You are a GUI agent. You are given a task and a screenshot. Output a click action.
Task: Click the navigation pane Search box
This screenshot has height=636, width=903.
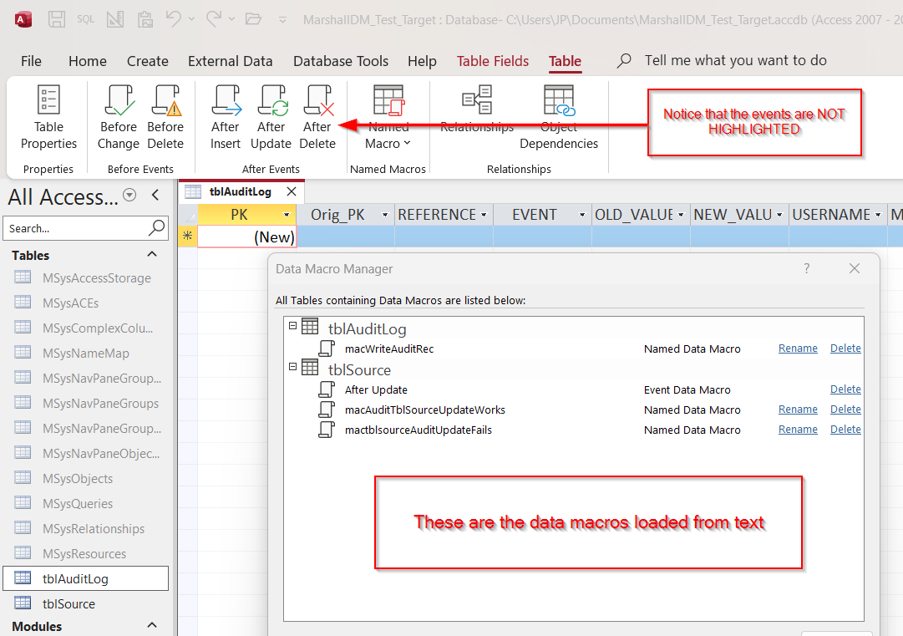coord(75,228)
